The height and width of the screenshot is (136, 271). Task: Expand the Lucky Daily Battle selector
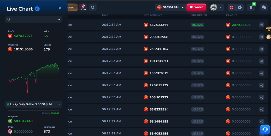pyautogui.click(x=33, y=104)
